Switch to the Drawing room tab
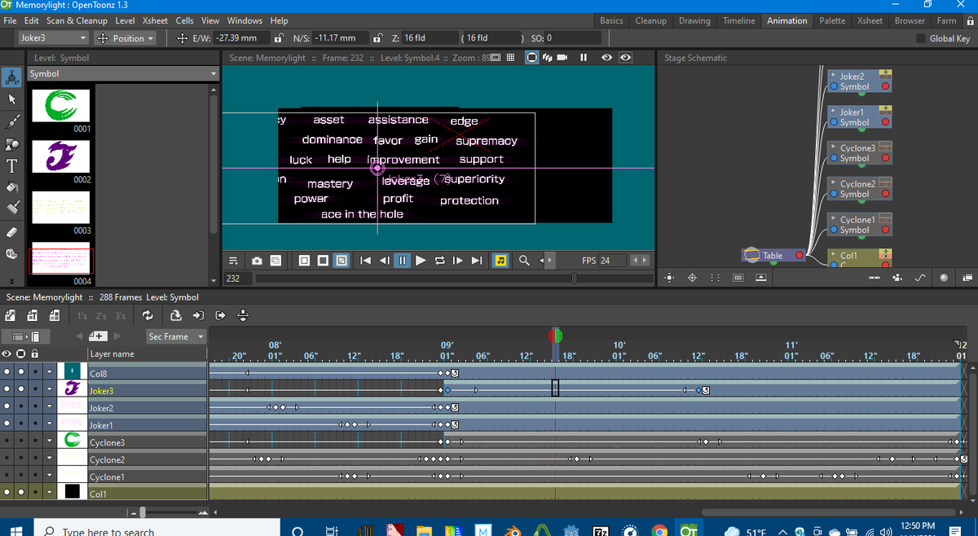This screenshot has width=978, height=536. 694,20
